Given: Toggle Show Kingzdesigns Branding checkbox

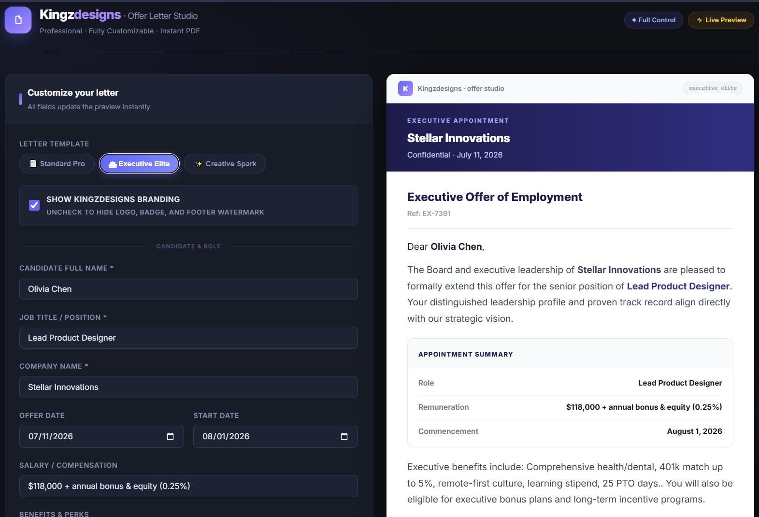Looking at the screenshot, I should click(34, 205).
